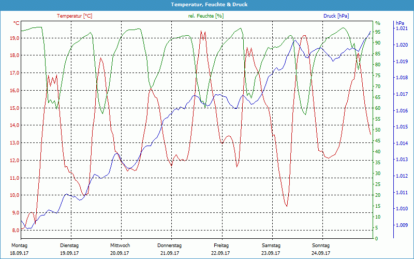Click the 'Freitag' day label
The height and width of the screenshot is (259, 414).
pyautogui.click(x=221, y=246)
